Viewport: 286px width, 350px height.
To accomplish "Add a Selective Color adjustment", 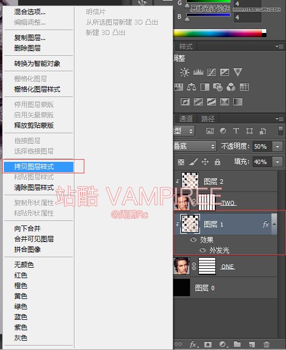I will 225,102.
